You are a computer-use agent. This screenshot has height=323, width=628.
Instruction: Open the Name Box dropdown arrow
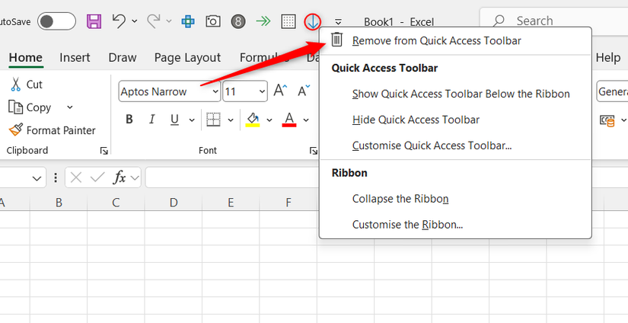pos(37,178)
